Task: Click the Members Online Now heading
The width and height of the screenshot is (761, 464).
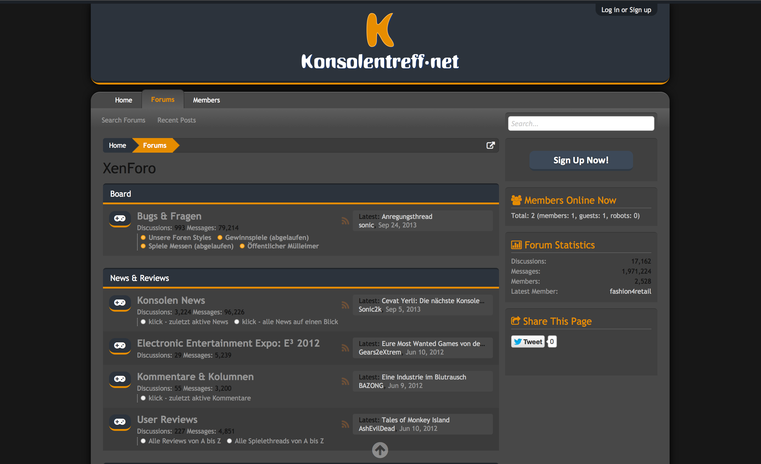Action: tap(570, 200)
